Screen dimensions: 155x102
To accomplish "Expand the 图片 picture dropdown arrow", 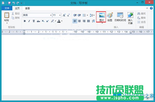I will point(102,23).
